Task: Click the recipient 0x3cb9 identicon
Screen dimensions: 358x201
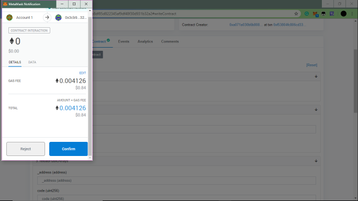Action: [59, 17]
